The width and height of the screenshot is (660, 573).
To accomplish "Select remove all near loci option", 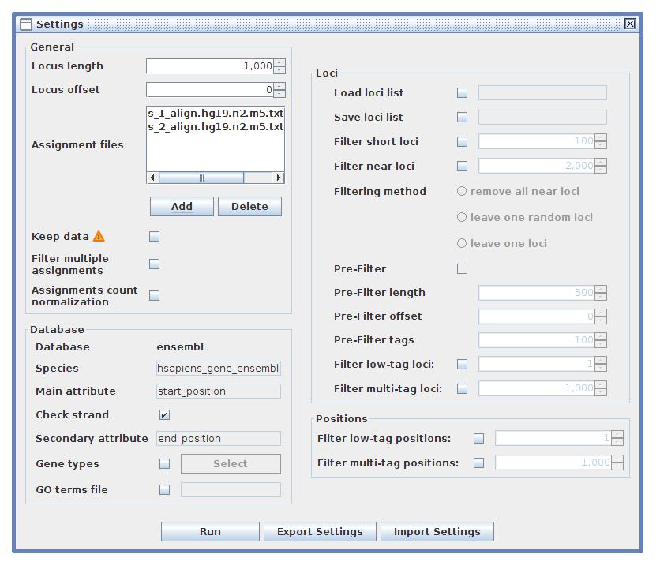I will [x=463, y=191].
